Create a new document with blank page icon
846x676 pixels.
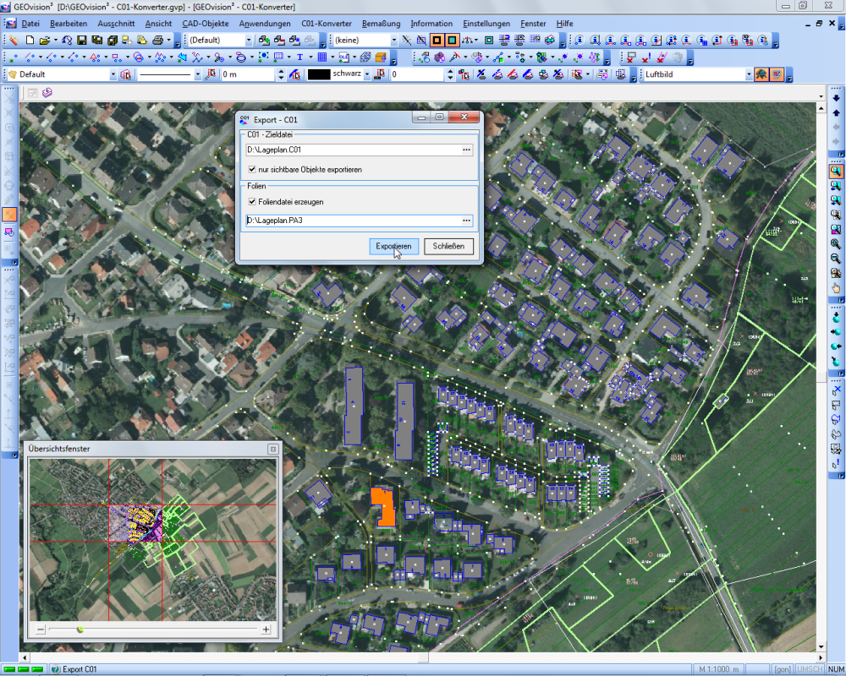point(29,40)
